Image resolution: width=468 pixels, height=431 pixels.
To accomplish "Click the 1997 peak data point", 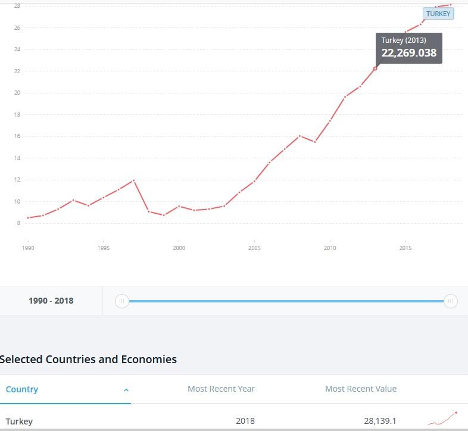I will [x=133, y=180].
